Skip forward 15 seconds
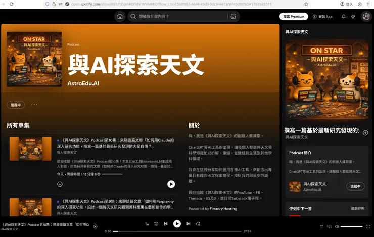Image resolution: width=374 pixels, height=237 pixels. 198,224
